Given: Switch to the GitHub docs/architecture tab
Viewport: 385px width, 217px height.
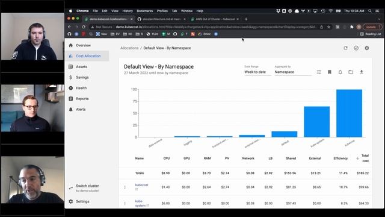Looking at the screenshot, I should [x=161, y=19].
